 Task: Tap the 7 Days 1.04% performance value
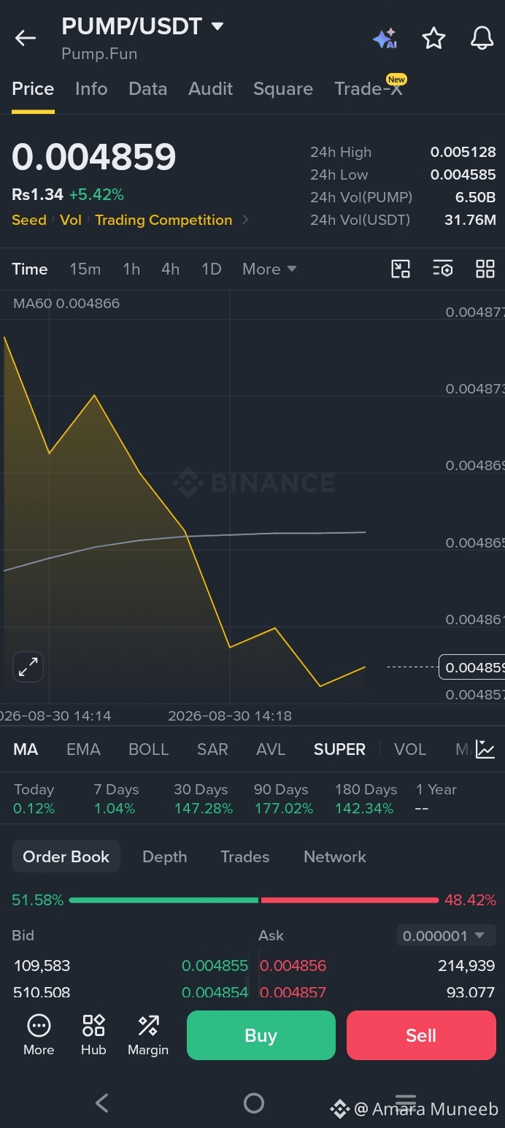click(x=115, y=808)
